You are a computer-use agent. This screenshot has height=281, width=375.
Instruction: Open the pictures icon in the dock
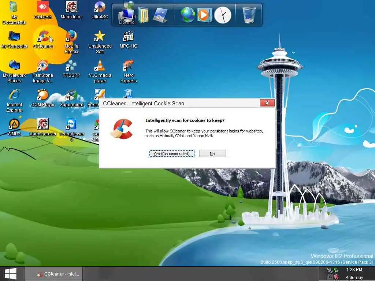tap(160, 15)
